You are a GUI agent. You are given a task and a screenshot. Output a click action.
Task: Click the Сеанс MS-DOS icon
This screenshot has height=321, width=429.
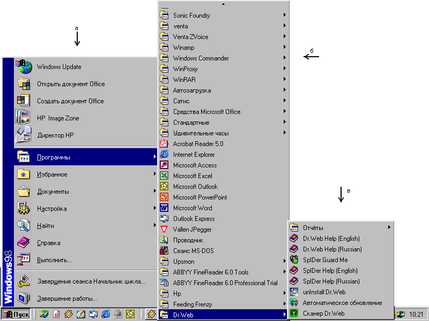164,250
